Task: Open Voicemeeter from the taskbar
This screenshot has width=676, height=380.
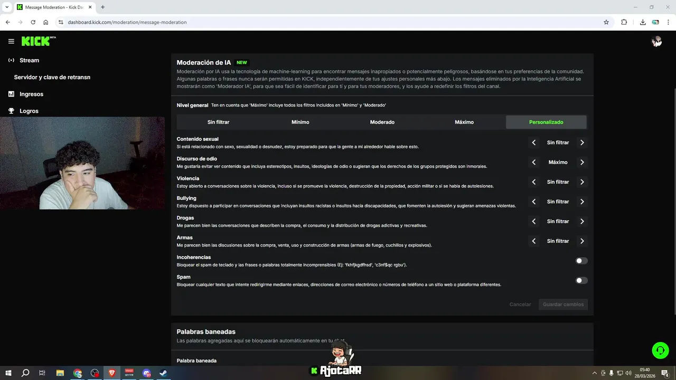Action: tap(129, 373)
